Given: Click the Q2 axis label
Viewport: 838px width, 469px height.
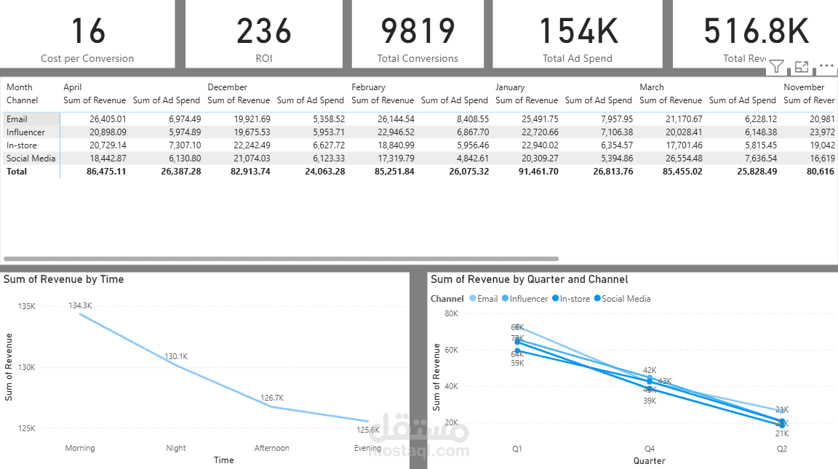Looking at the screenshot, I should pyautogui.click(x=782, y=449).
